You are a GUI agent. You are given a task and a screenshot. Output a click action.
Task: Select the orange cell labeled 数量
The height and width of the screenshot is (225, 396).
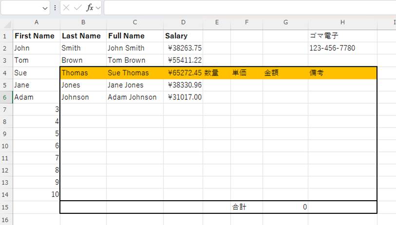pos(217,73)
